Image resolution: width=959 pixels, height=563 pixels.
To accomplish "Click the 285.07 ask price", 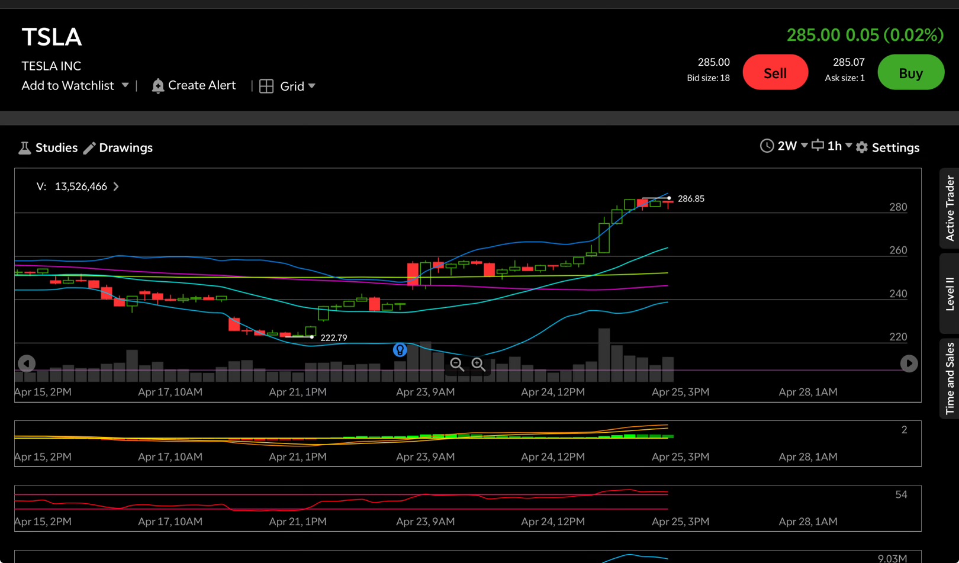I will point(848,62).
